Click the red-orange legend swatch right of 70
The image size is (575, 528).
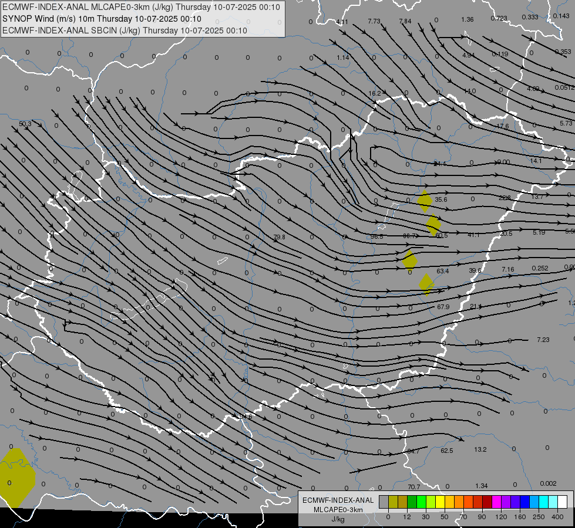click(469, 502)
